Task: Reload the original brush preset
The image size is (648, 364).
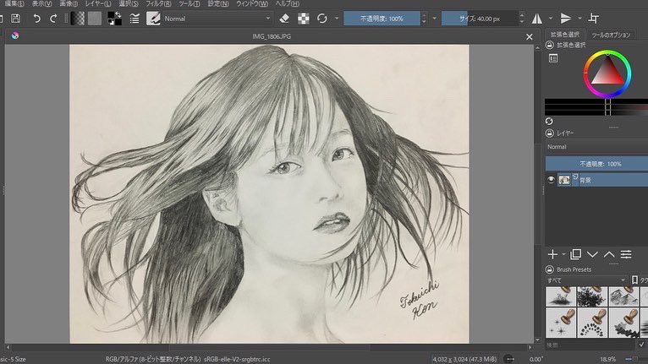Action: (x=322, y=19)
